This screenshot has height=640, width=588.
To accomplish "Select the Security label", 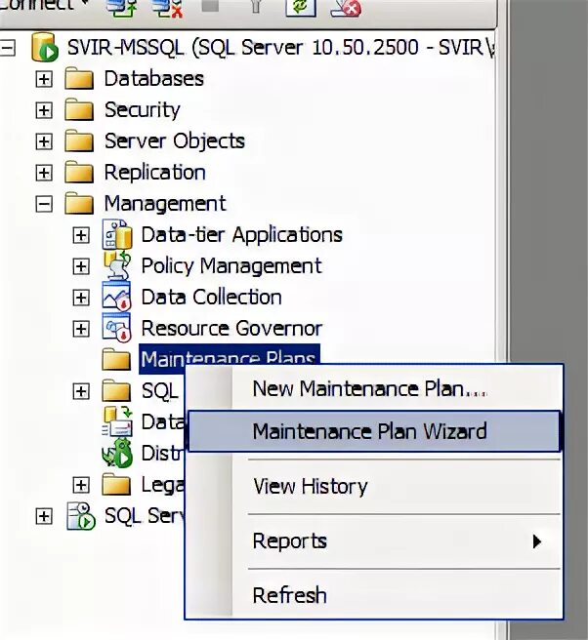I will point(142,110).
